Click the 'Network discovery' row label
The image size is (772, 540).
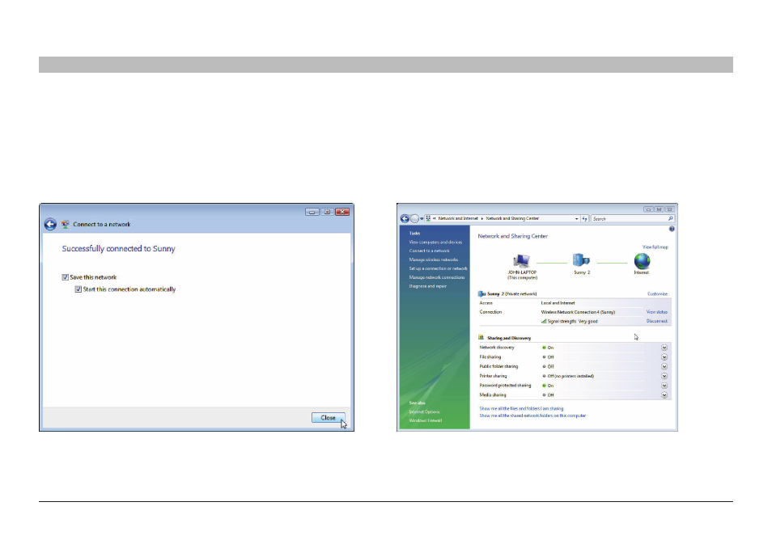click(497, 348)
